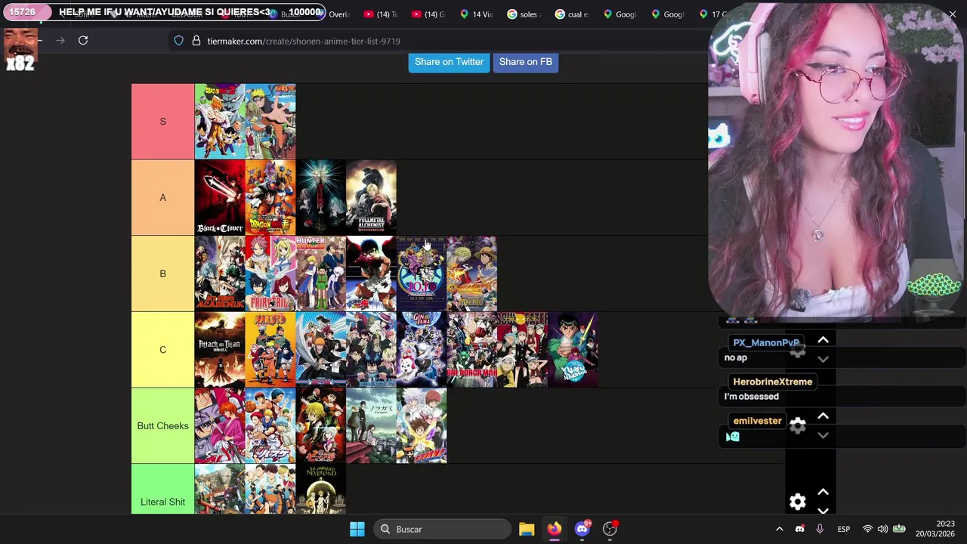Open the Wi-Fi network tray icon
This screenshot has width=967, height=544.
coord(867,529)
